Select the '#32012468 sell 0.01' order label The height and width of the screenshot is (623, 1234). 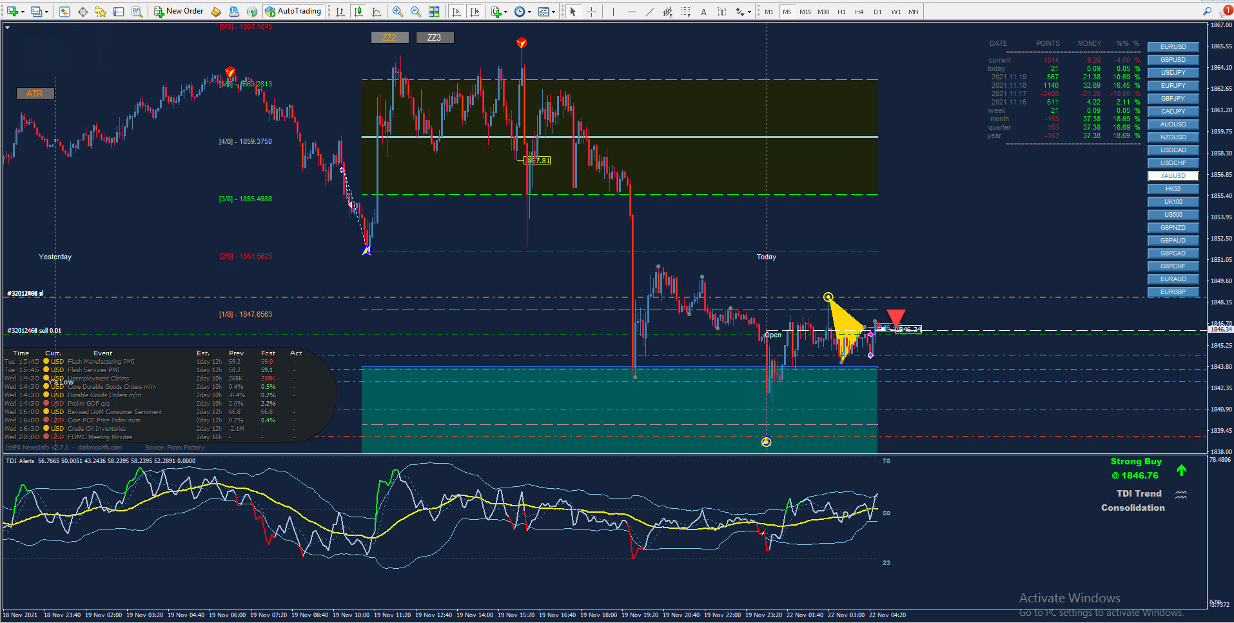(x=34, y=331)
